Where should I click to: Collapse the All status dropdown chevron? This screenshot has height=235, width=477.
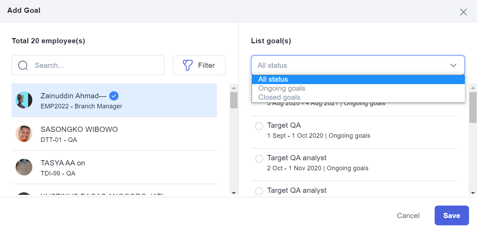click(x=453, y=65)
